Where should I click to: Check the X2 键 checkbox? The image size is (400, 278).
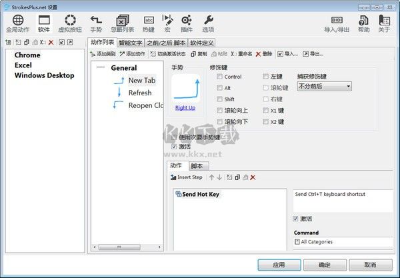(x=266, y=121)
